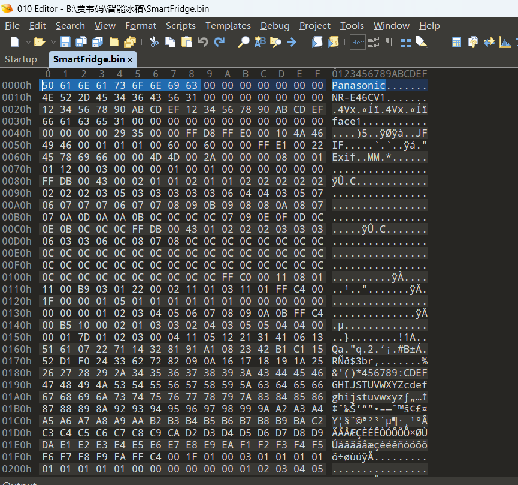Screen dimensions: 518x485
Task: Click the Close file folder icon
Action: (x=114, y=42)
